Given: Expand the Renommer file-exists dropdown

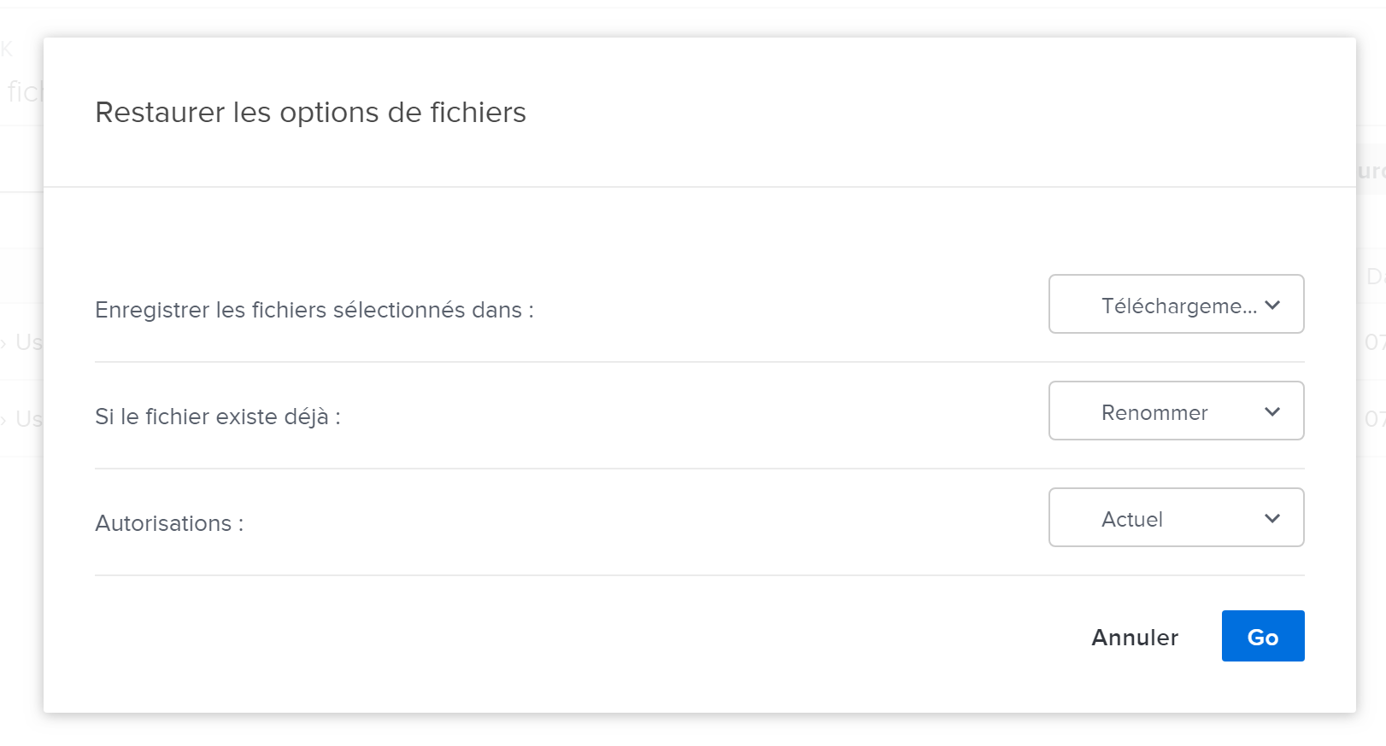Looking at the screenshot, I should click(x=1176, y=411).
